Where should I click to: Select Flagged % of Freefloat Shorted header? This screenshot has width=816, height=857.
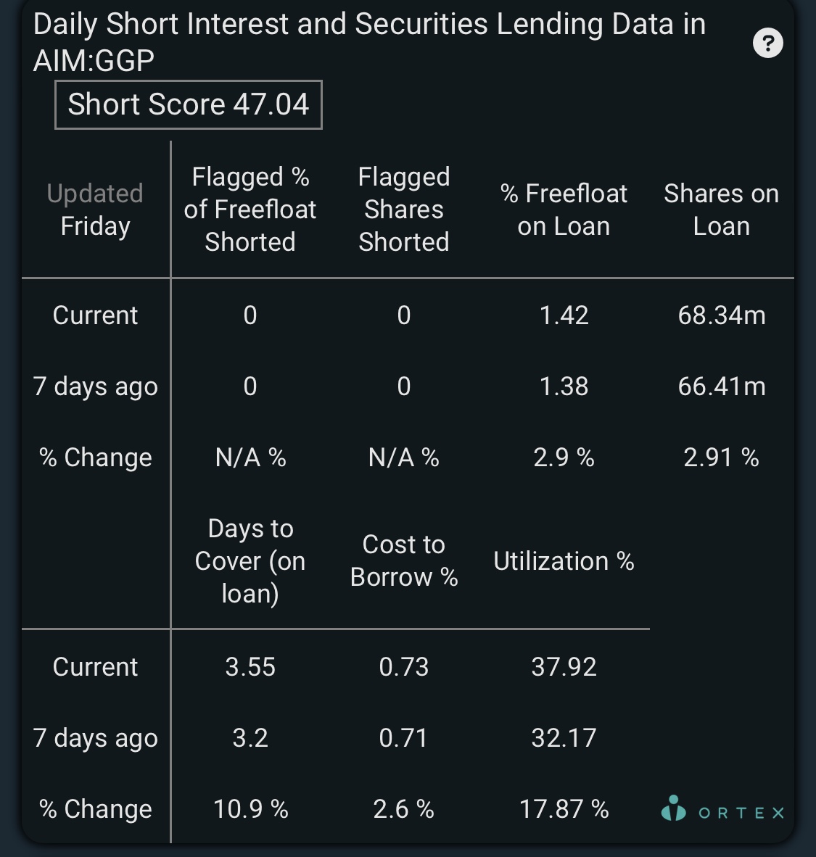pyautogui.click(x=250, y=210)
